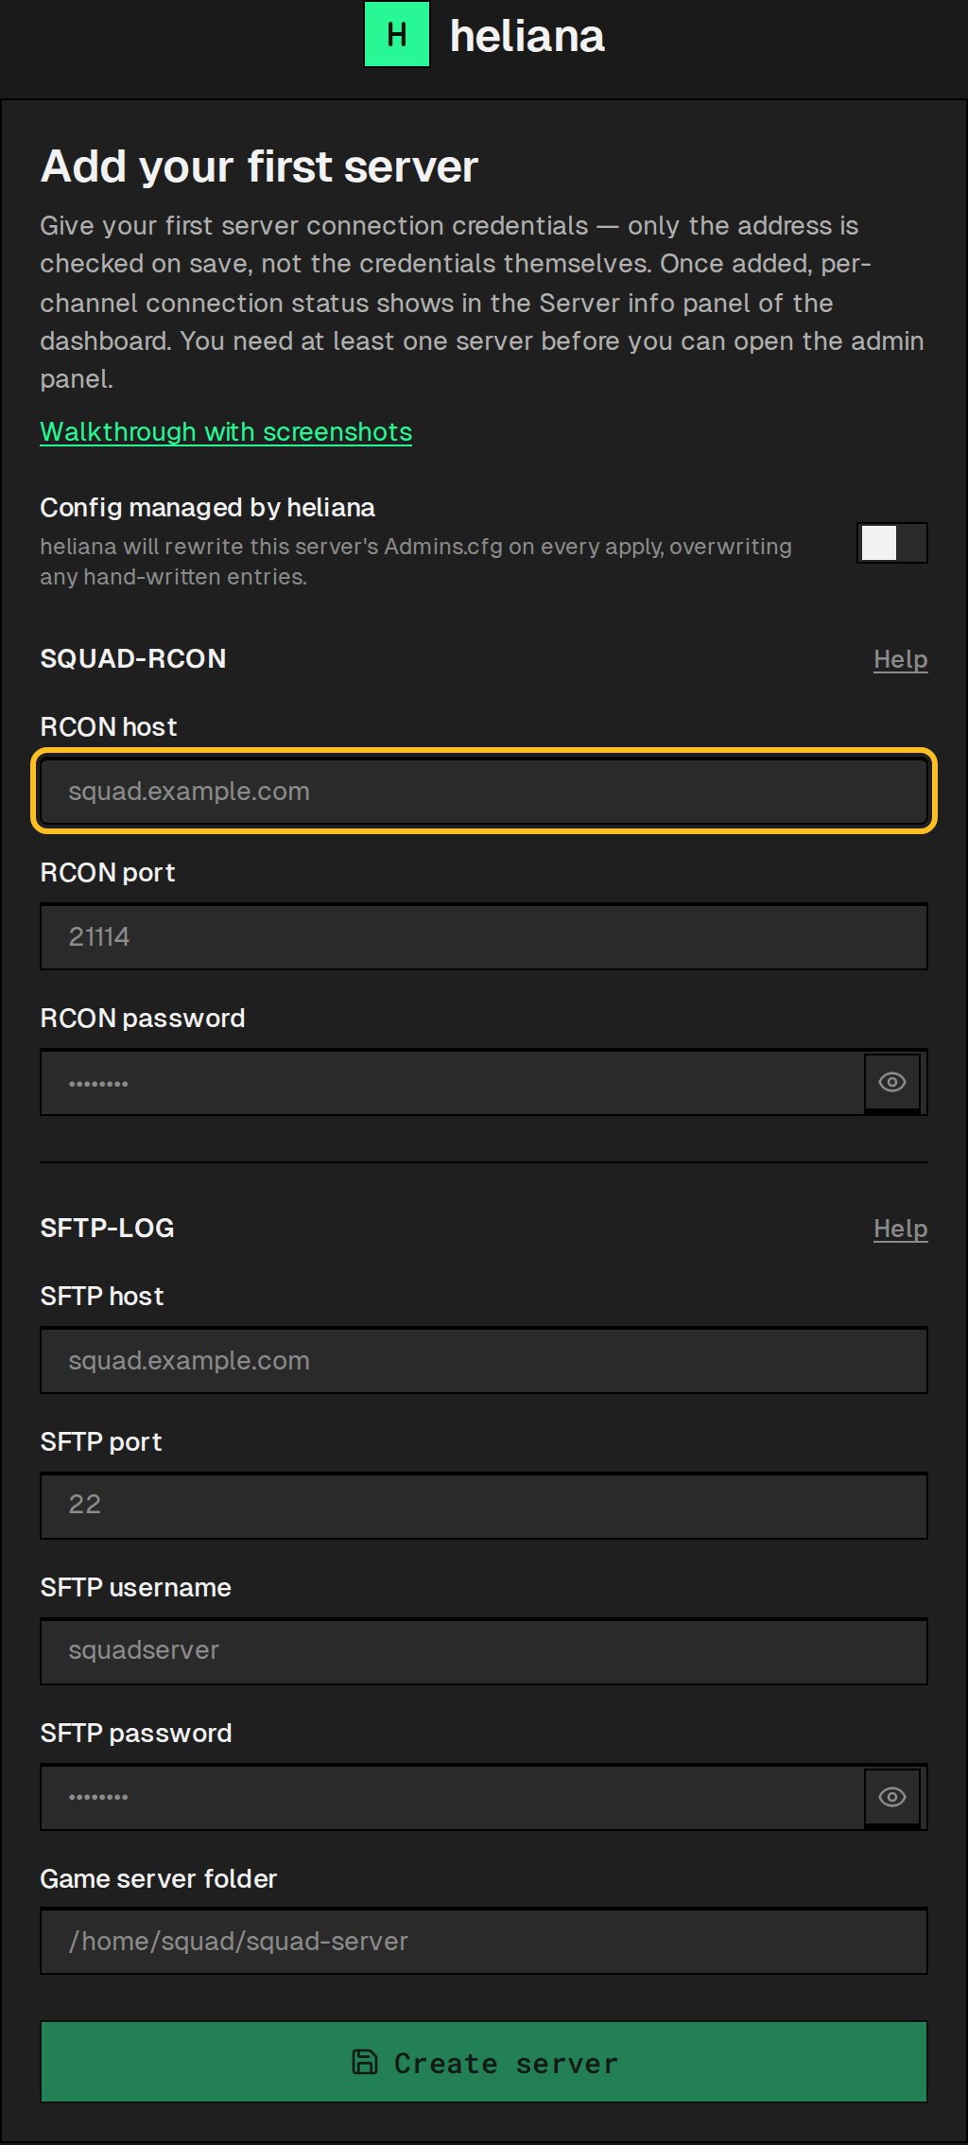
Task: Click the SFTP port field
Action: tap(484, 1506)
